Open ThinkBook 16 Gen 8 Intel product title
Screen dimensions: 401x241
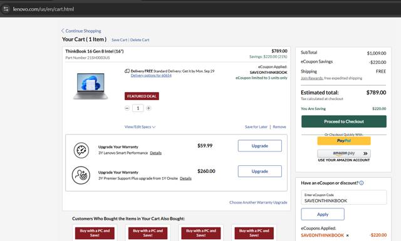pos(95,51)
